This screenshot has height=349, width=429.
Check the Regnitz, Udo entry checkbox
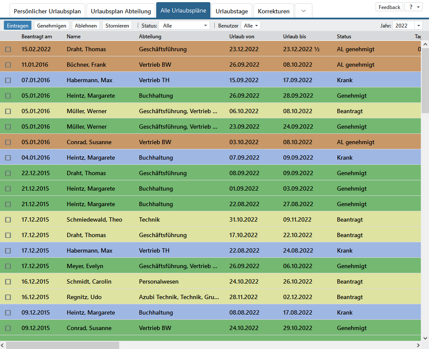tap(8, 297)
